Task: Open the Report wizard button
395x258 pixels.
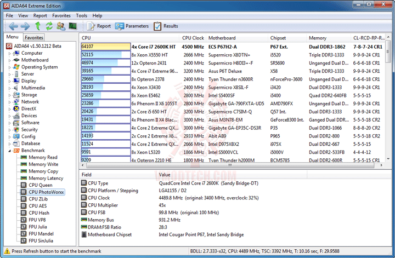Action: coord(98,26)
